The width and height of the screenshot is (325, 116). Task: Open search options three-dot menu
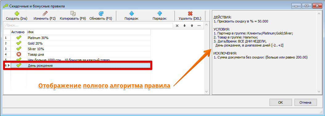pyautogui.click(x=199, y=26)
